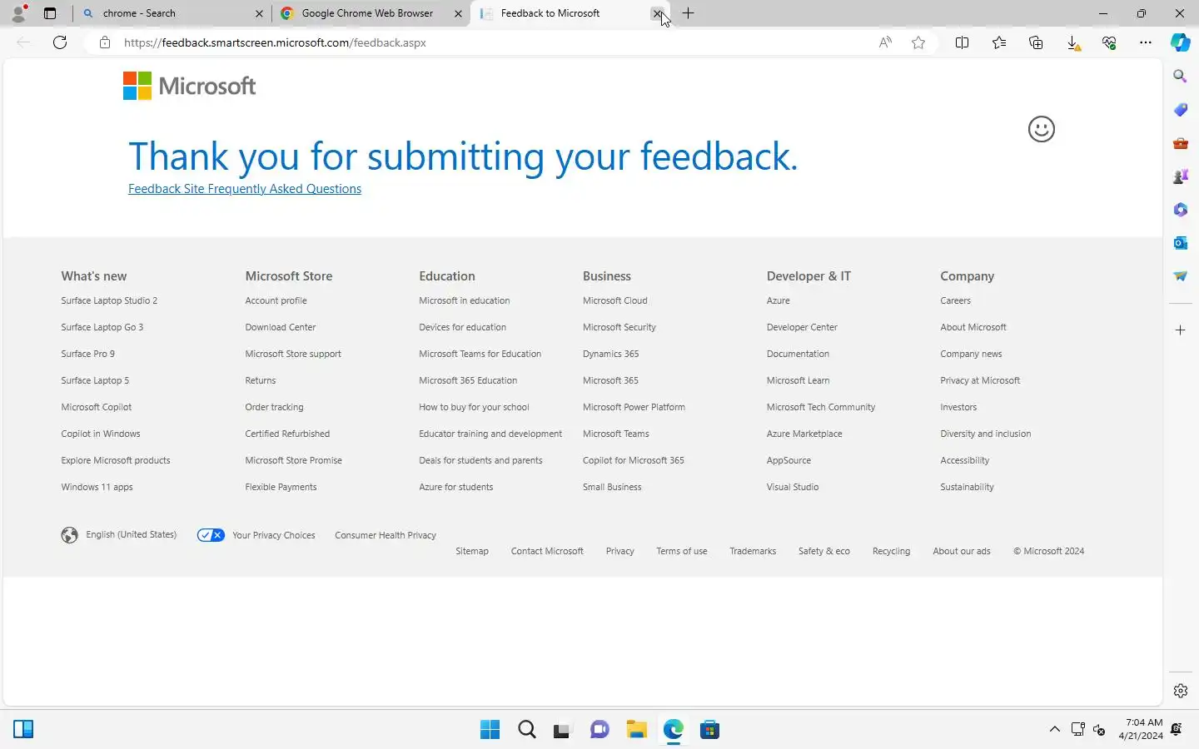Open Settings and more ellipsis menu

pos(1146,42)
